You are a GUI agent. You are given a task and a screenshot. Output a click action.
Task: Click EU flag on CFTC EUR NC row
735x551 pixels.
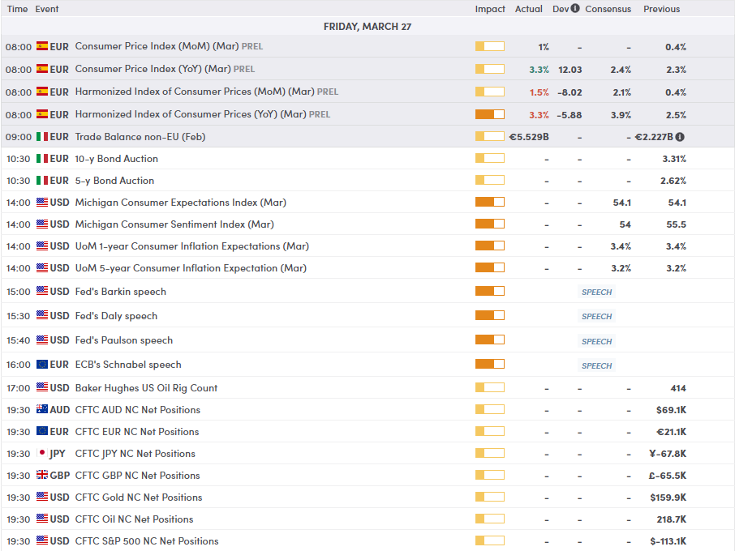[x=42, y=431]
